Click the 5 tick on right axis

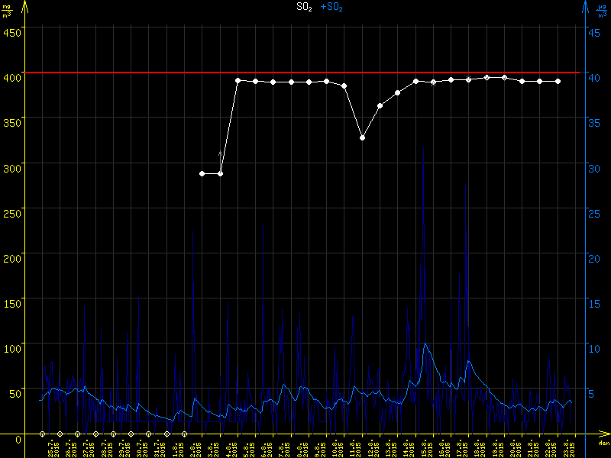pos(590,394)
